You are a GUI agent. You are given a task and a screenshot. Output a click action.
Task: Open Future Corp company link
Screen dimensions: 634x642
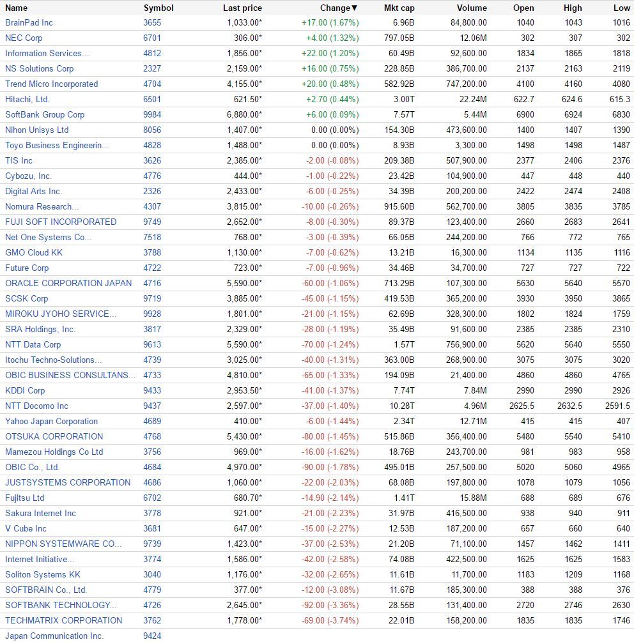27,268
